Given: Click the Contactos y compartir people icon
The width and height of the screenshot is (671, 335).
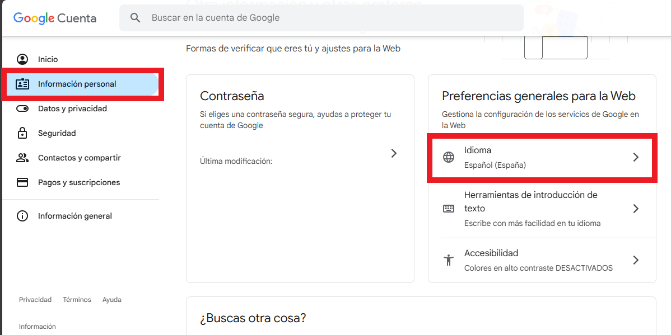Looking at the screenshot, I should pos(22,158).
